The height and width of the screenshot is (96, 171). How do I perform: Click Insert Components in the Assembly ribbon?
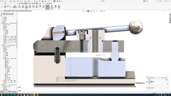5,6
